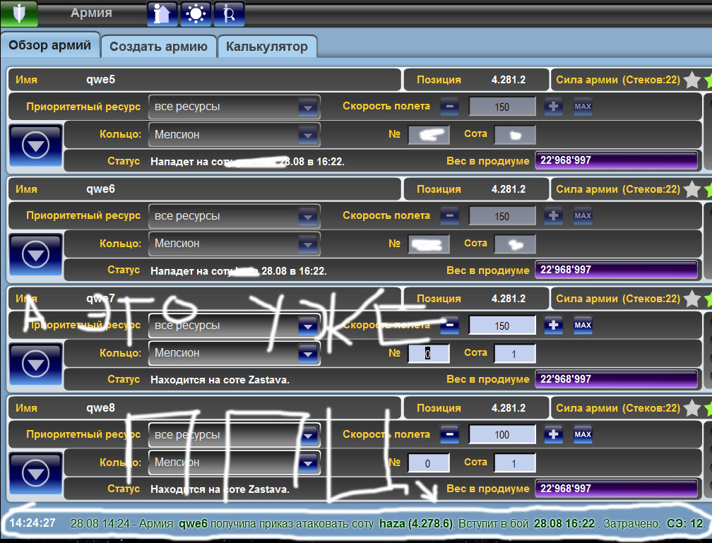Click the gray star for army qwe6
The image size is (712, 543).
coord(692,190)
